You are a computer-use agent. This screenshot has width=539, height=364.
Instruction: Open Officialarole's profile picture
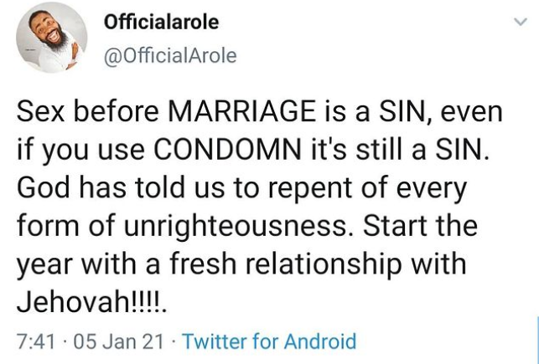point(52,38)
